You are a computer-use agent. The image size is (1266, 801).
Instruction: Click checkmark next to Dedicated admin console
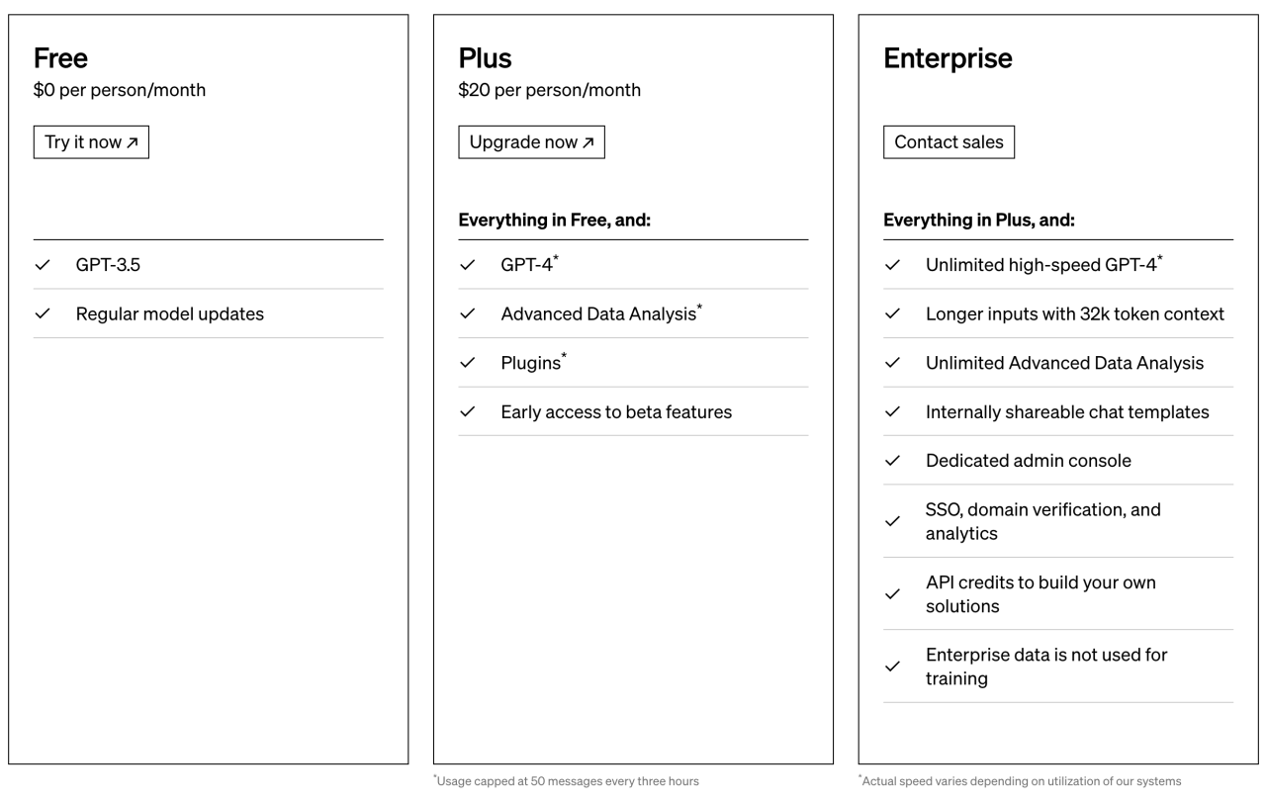pyautogui.click(x=892, y=461)
